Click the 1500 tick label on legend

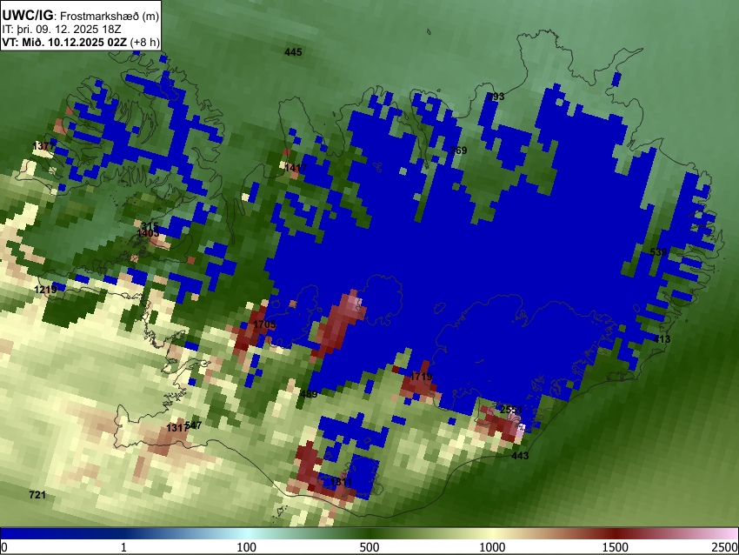coord(616,547)
